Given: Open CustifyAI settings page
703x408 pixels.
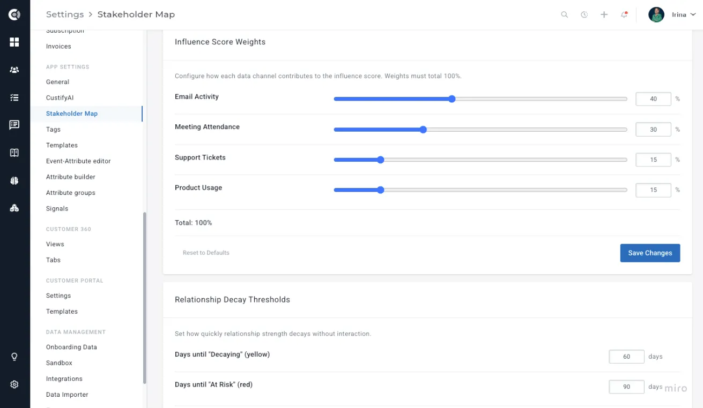Looking at the screenshot, I should click(60, 98).
